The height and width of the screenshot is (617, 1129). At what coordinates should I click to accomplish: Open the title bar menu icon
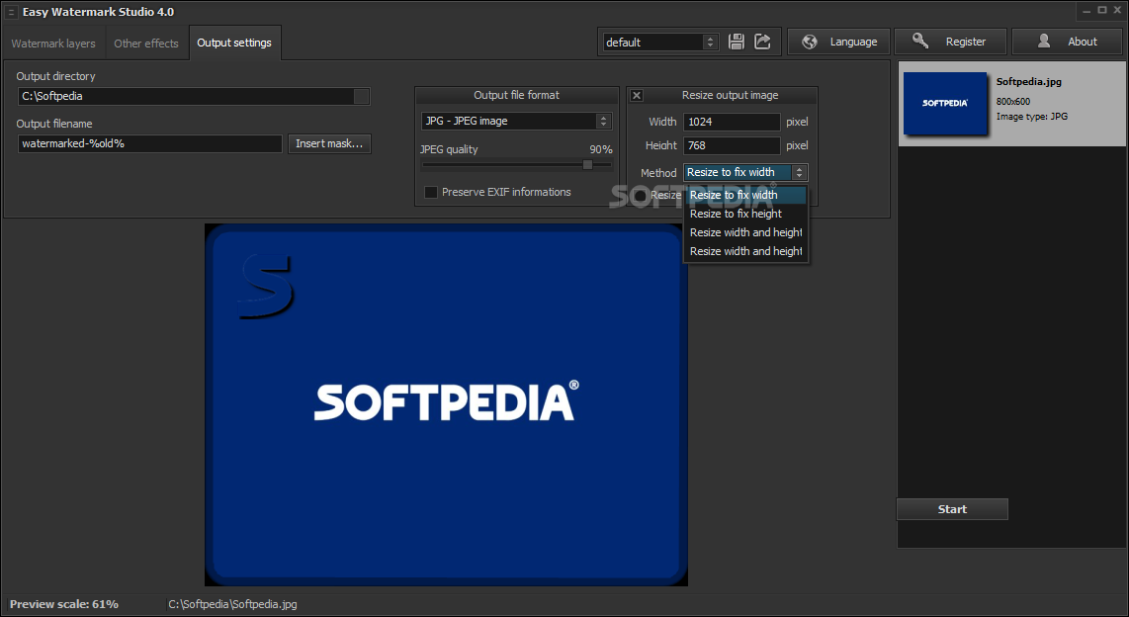[x=11, y=12]
